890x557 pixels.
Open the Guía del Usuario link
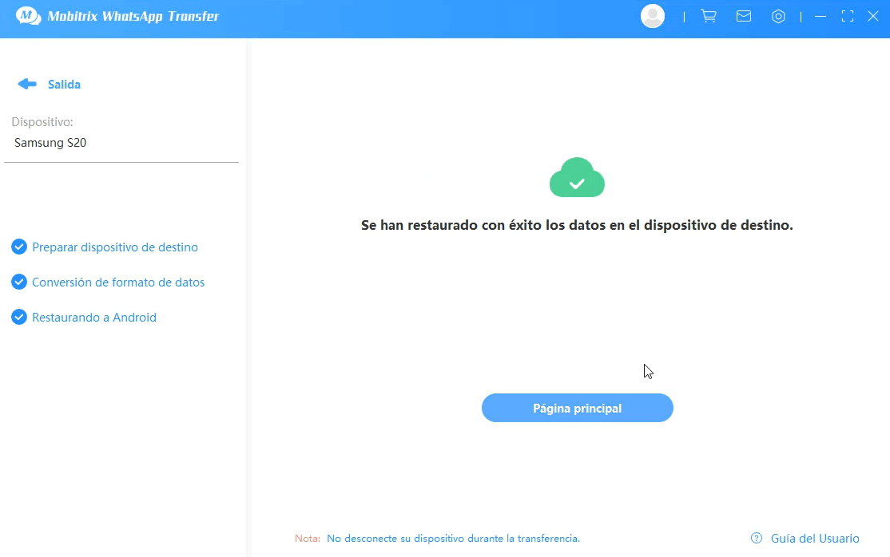pyautogui.click(x=813, y=538)
